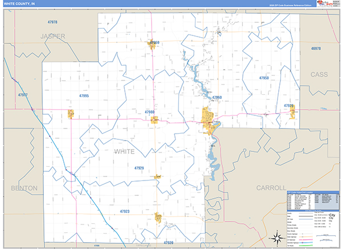The image size is (342, 249).
Task: Select the 46978 ZIP code label
Action: pyautogui.click(x=316, y=49)
